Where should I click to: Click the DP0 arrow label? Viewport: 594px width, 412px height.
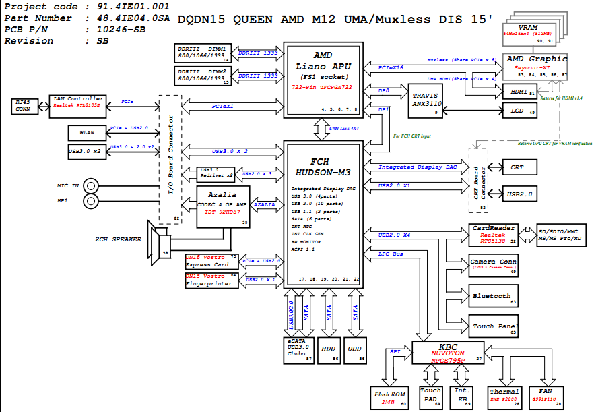(x=383, y=90)
